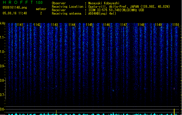This screenshot has width=182, height=115.
Task: Click the meteor echo after 1146
Action: click(113, 90)
